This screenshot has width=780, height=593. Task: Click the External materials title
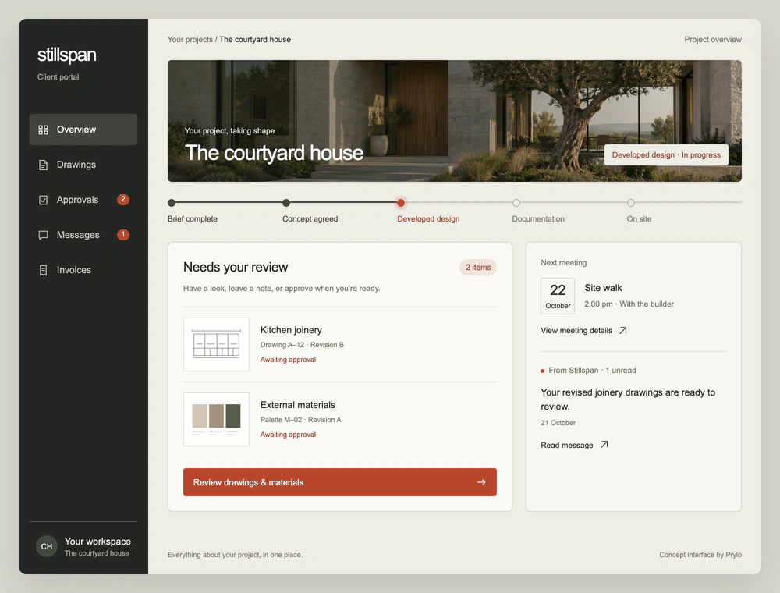tap(297, 405)
